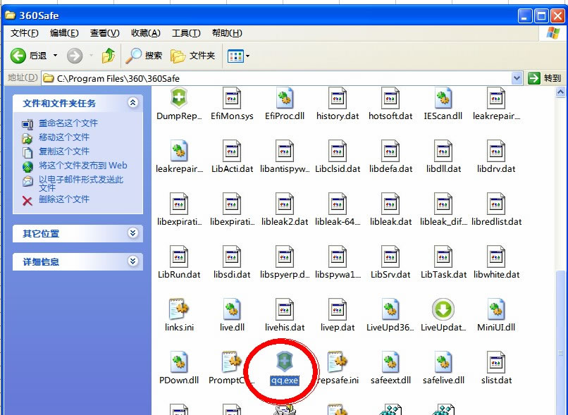Image resolution: width=568 pixels, height=415 pixels.
Task: Select LibRun.dat file
Action: tap(179, 262)
